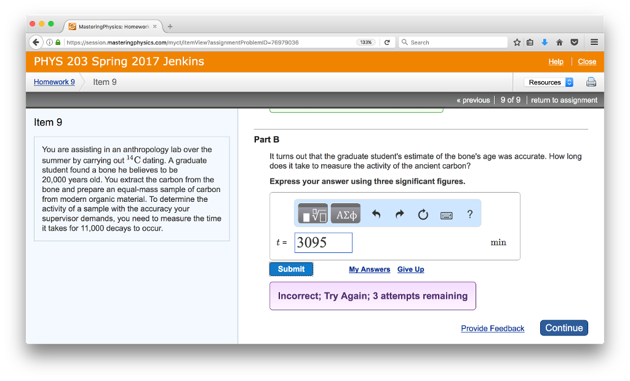The width and height of the screenshot is (630, 381).
Task: Close the MasteringPhysics tab
Action: (x=154, y=26)
